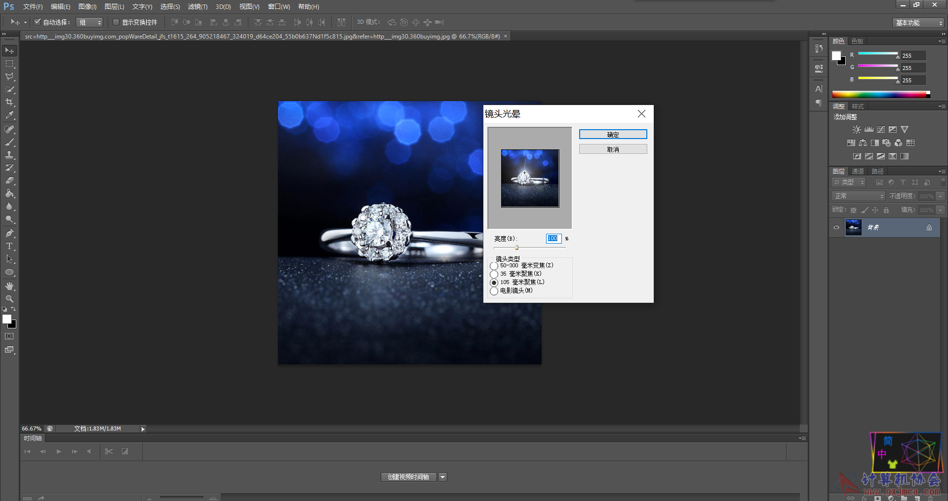The image size is (948, 501).
Task: Select Movie Prime lens type
Action: [494, 291]
